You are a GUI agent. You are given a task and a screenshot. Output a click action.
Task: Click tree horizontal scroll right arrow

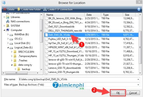(x=38, y=73)
